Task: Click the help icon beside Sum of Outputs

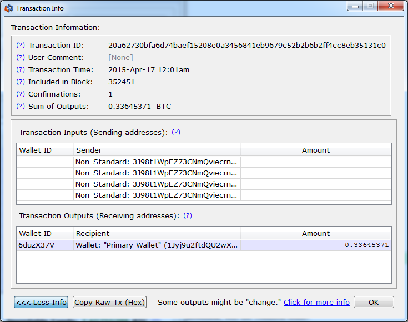Action: (21, 107)
